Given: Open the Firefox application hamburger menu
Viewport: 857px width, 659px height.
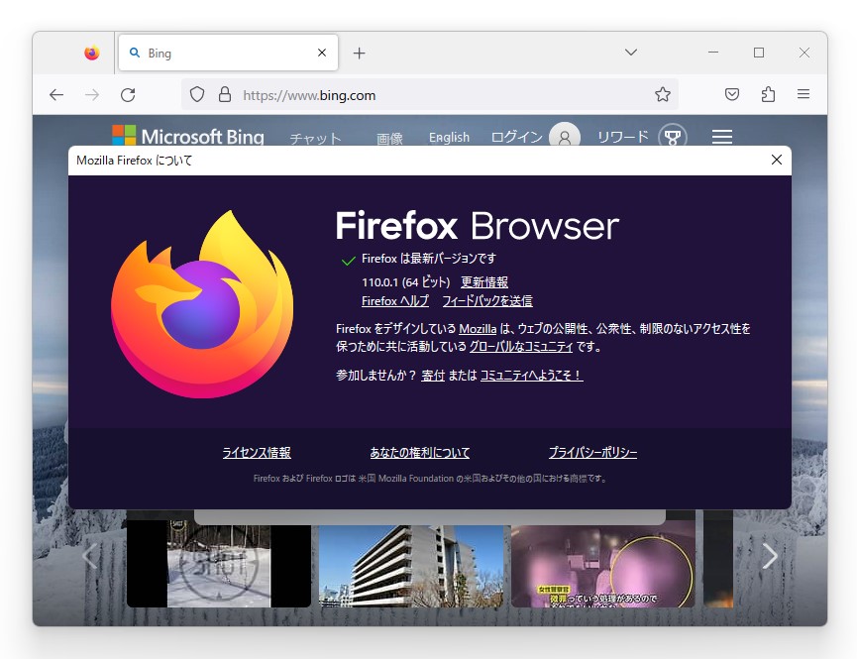Looking at the screenshot, I should (x=803, y=94).
